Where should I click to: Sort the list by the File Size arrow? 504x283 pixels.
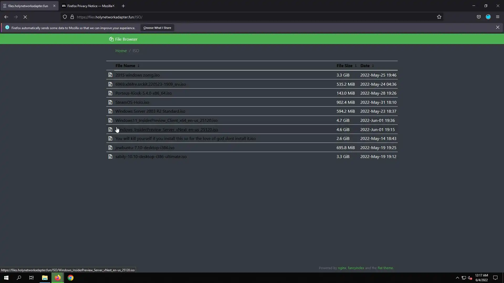[x=356, y=66]
